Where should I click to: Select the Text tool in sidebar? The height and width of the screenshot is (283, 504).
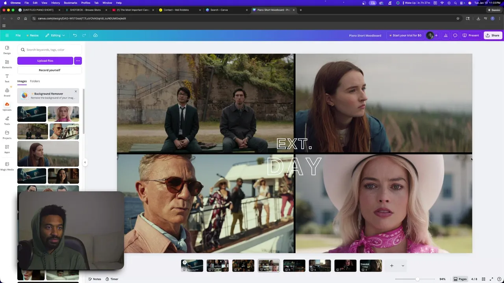[7, 78]
